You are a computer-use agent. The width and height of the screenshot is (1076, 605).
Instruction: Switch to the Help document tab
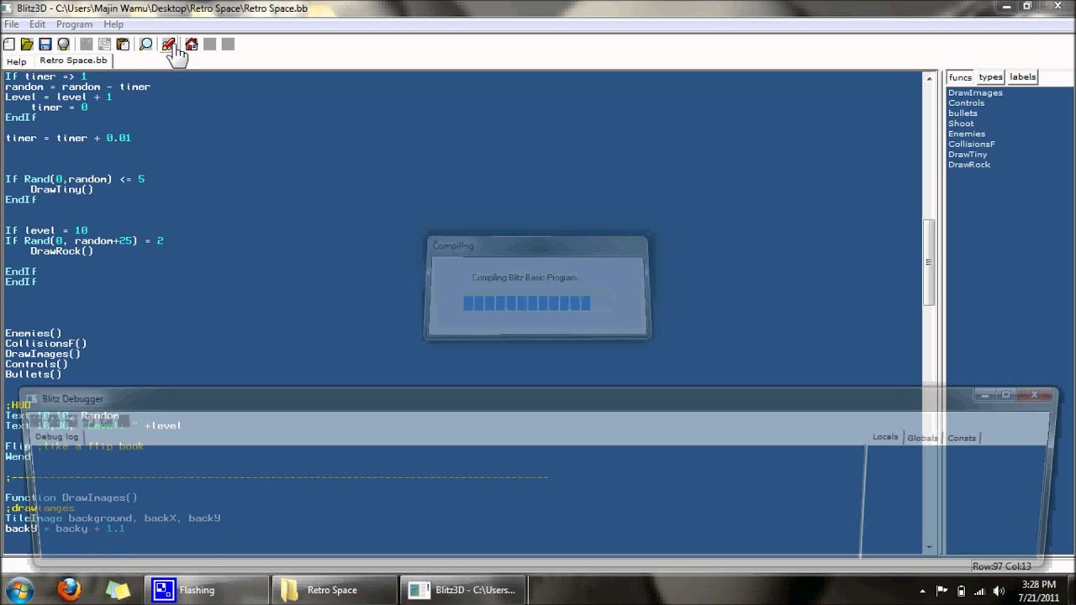click(16, 61)
